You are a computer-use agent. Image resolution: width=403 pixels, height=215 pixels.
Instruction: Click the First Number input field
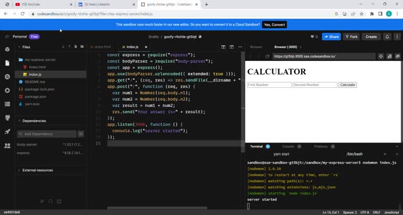(x=269, y=85)
